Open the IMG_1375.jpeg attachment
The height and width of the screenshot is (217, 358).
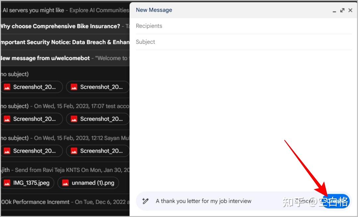pyautogui.click(x=28, y=183)
